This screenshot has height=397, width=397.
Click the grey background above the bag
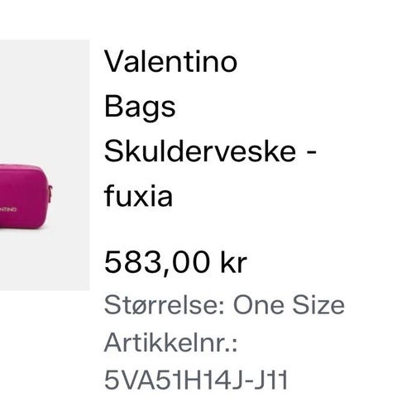[x=45, y=99]
